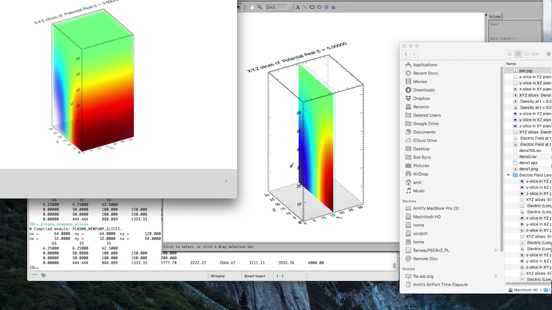
Task: Open the 100% zoom level dropdown arrow
Action: tap(290, 7)
